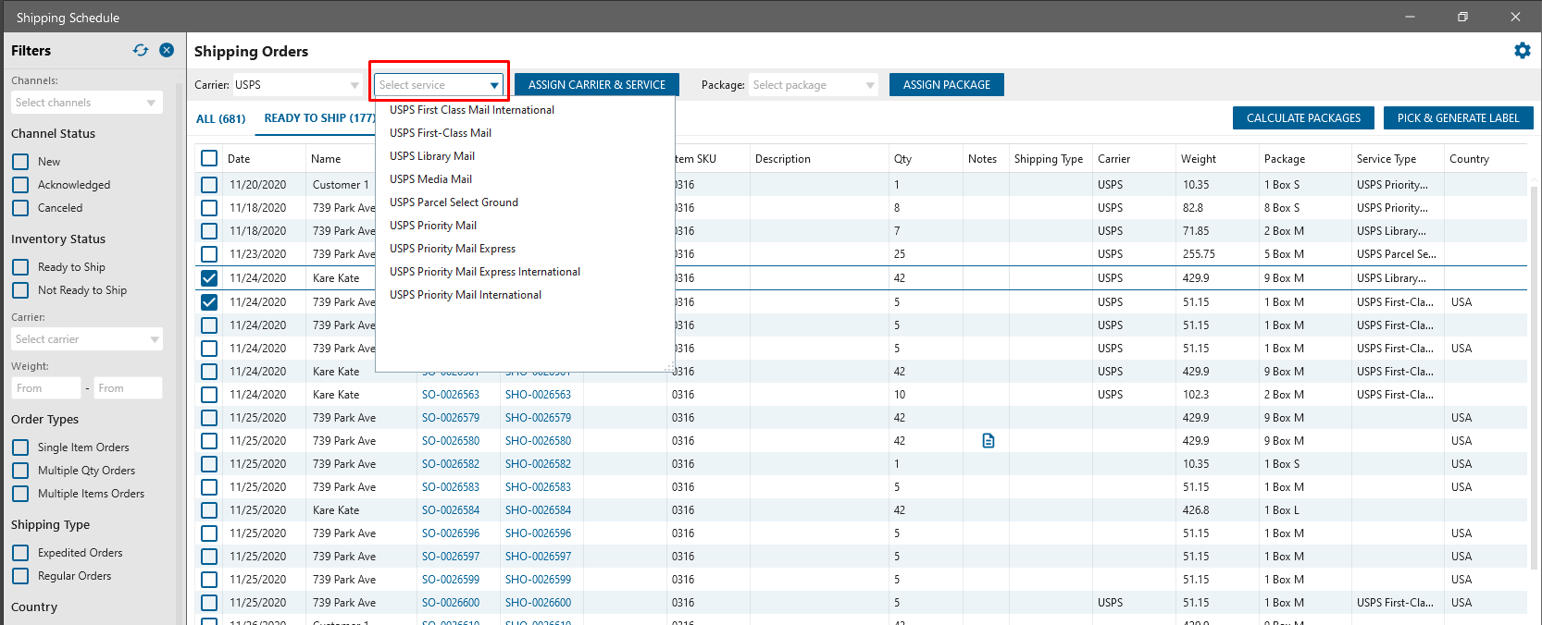
Task: Toggle the Expedited Orders checkbox
Action: (x=20, y=553)
